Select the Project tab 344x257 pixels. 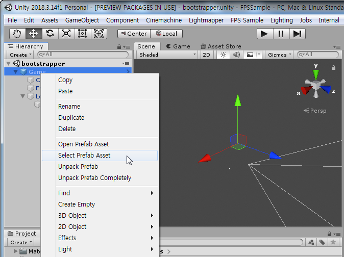[x=22, y=234]
